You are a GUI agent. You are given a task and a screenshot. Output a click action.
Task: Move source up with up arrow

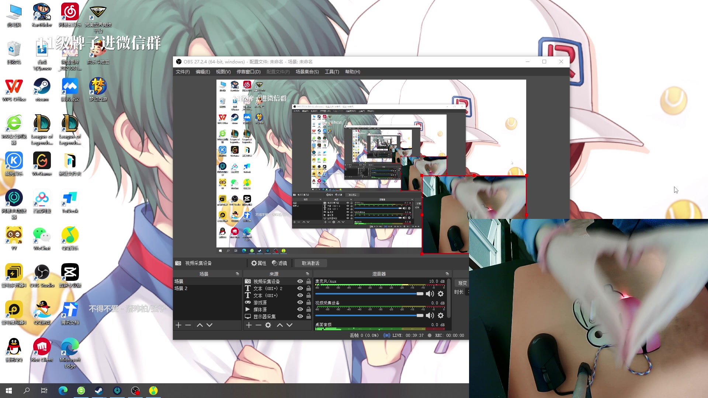coord(280,325)
